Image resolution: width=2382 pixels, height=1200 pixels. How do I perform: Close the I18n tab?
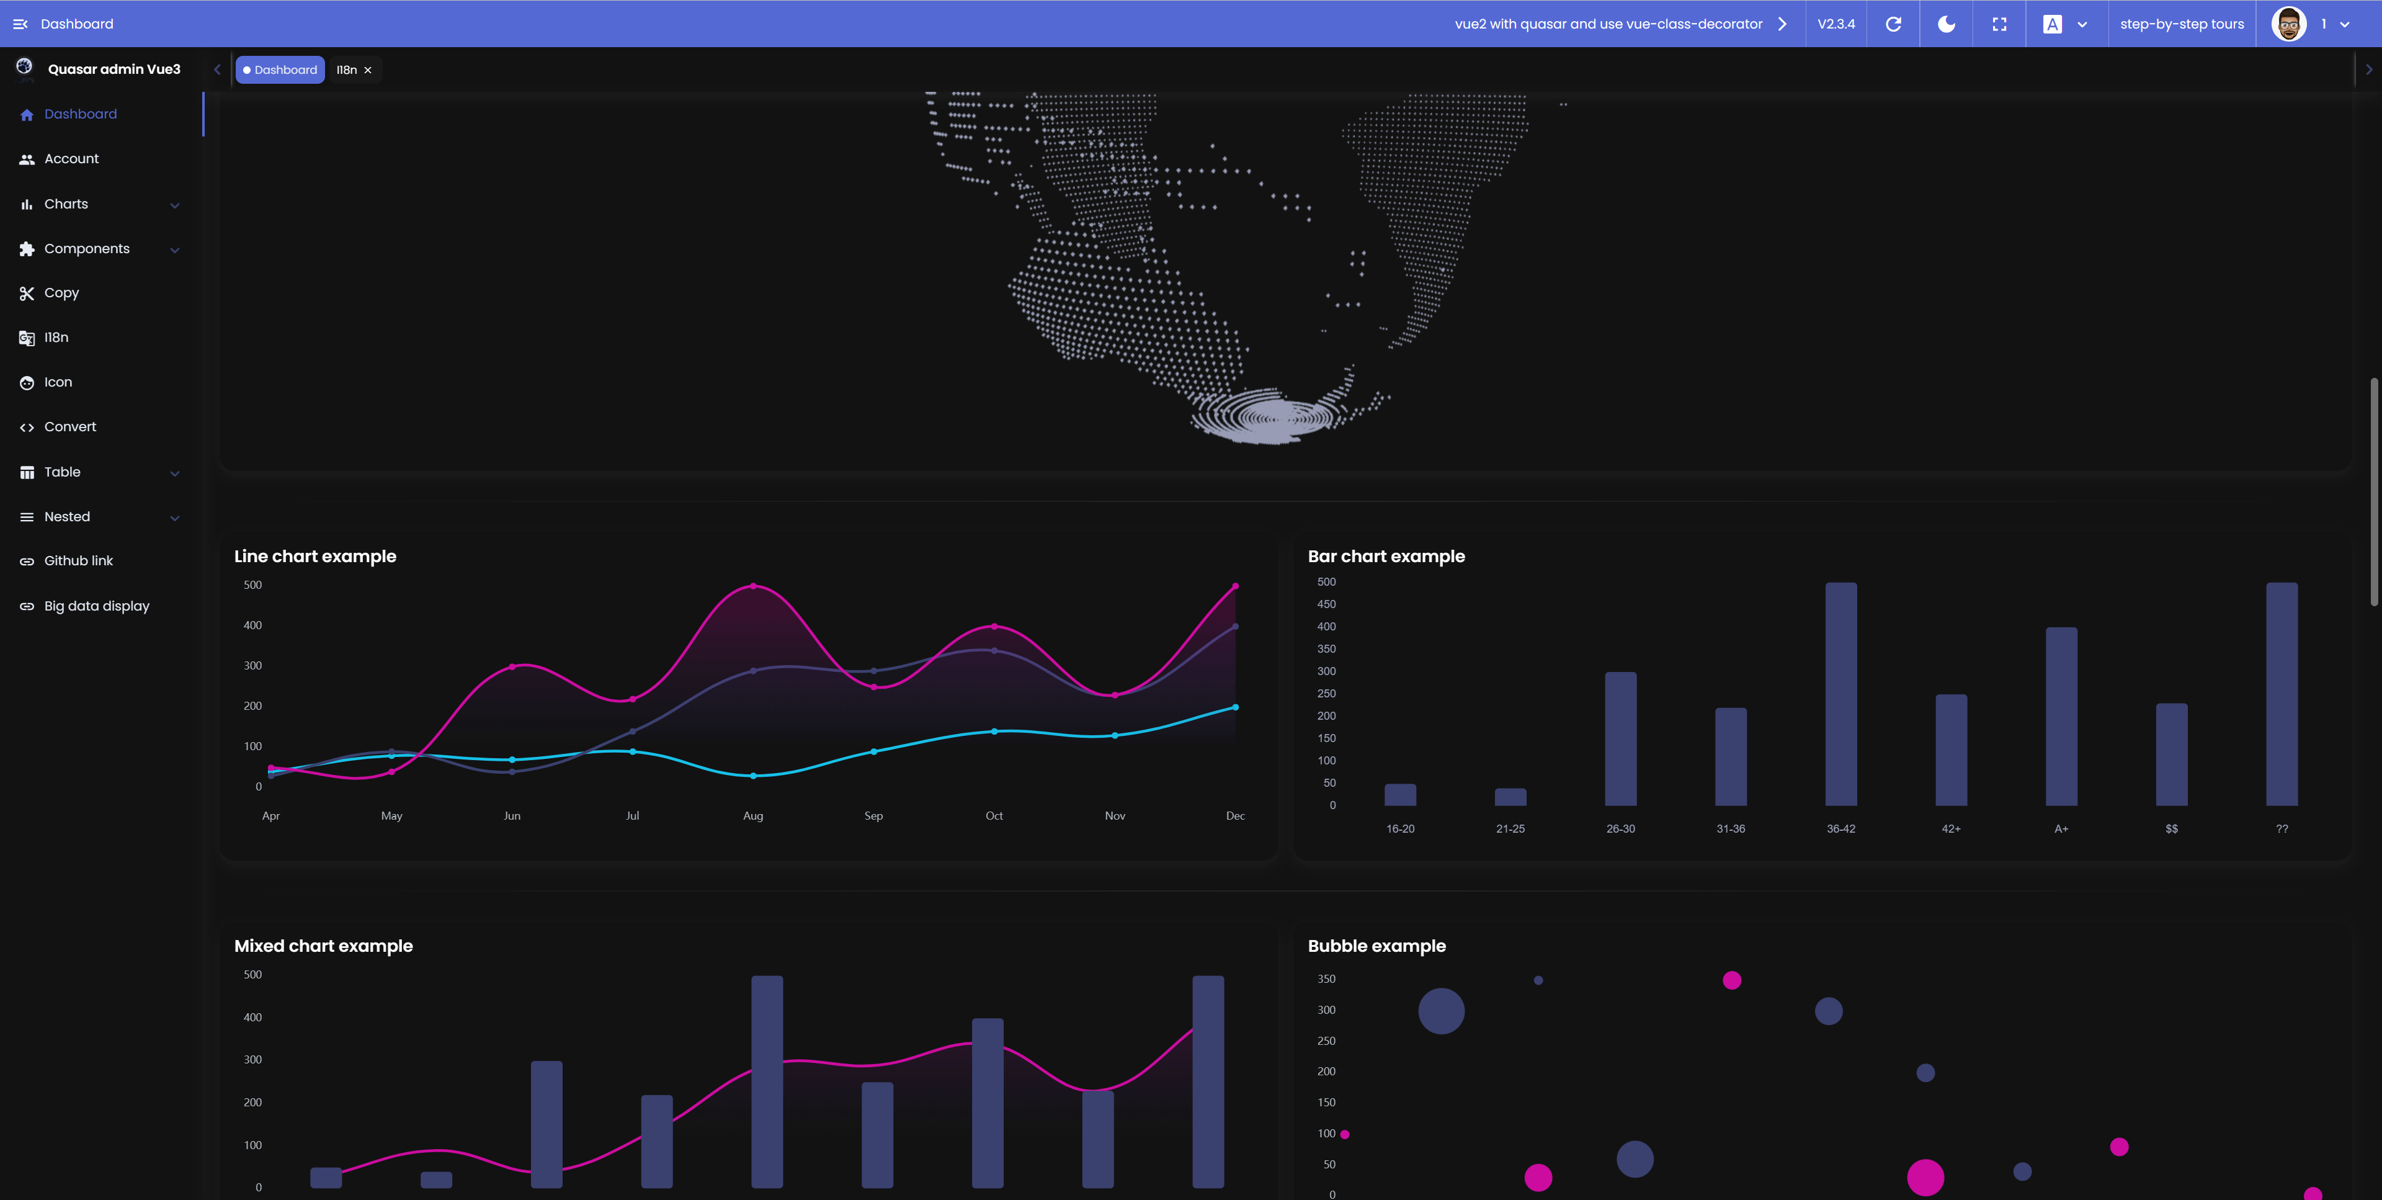[x=368, y=70]
